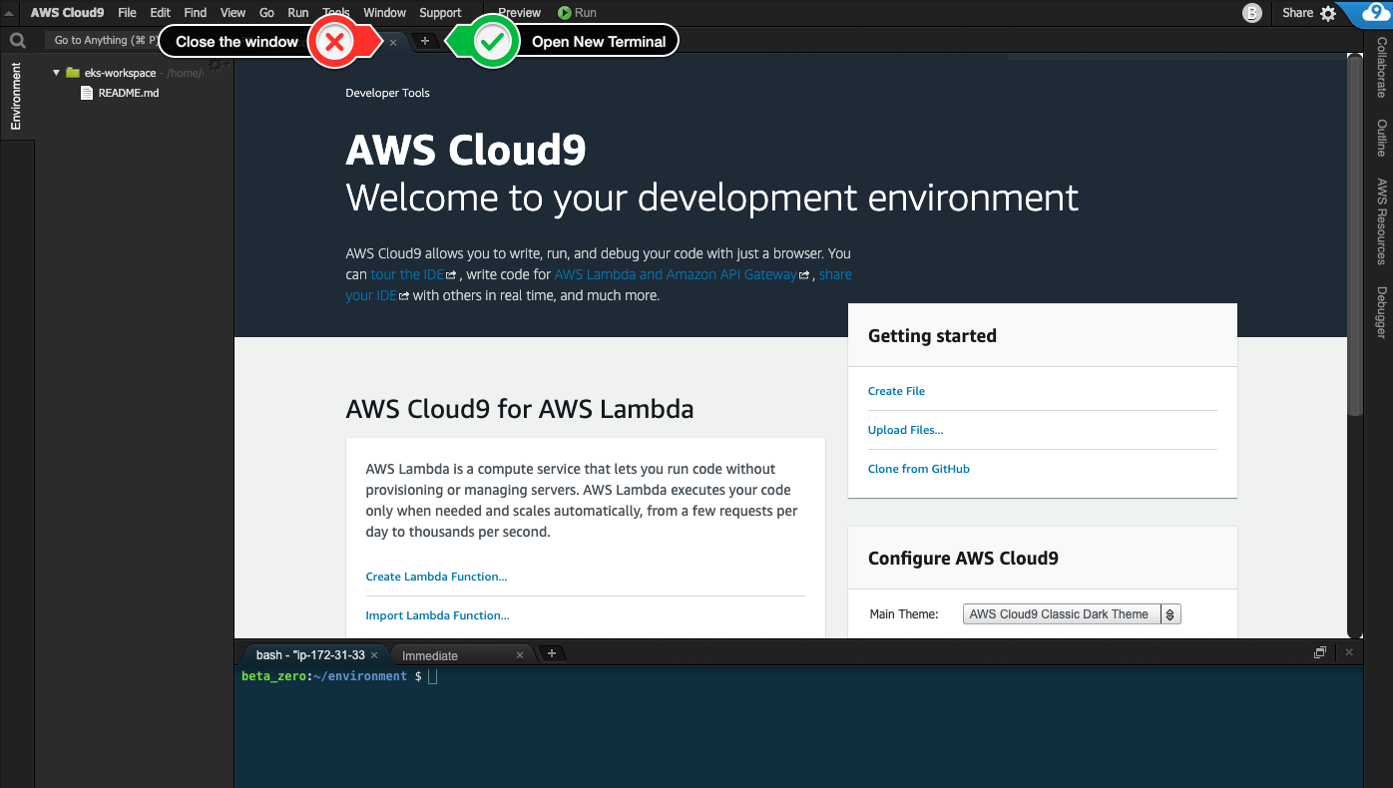Close the Immediate tab
The height and width of the screenshot is (788, 1393).
pyautogui.click(x=520, y=655)
